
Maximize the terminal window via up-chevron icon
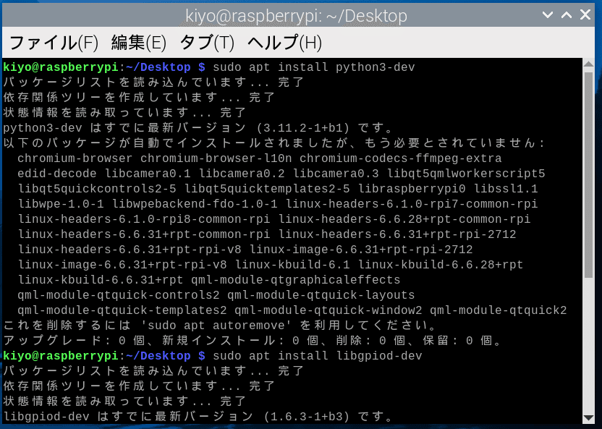coord(566,14)
